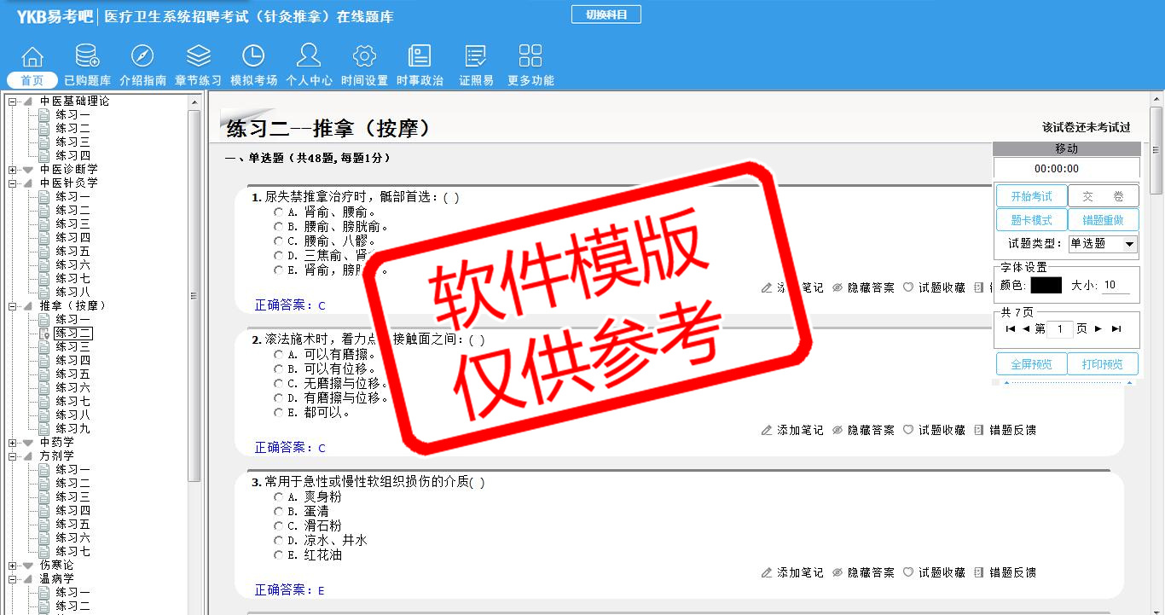Go to 个人中心 user icon
1165x615 pixels.
click(309, 57)
